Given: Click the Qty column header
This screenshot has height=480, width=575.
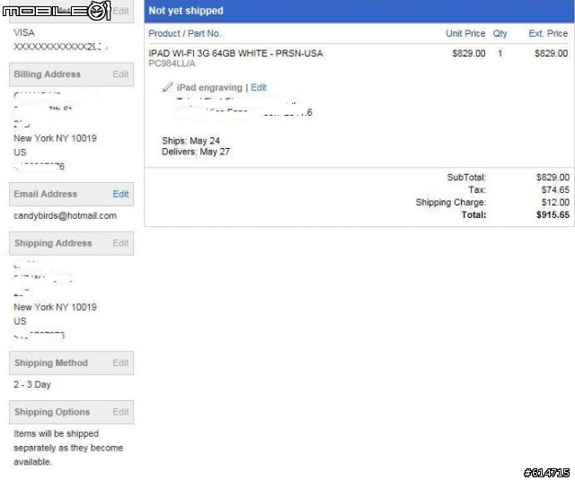Looking at the screenshot, I should tap(500, 34).
